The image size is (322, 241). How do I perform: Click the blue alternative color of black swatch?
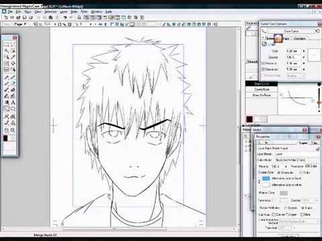(266, 179)
